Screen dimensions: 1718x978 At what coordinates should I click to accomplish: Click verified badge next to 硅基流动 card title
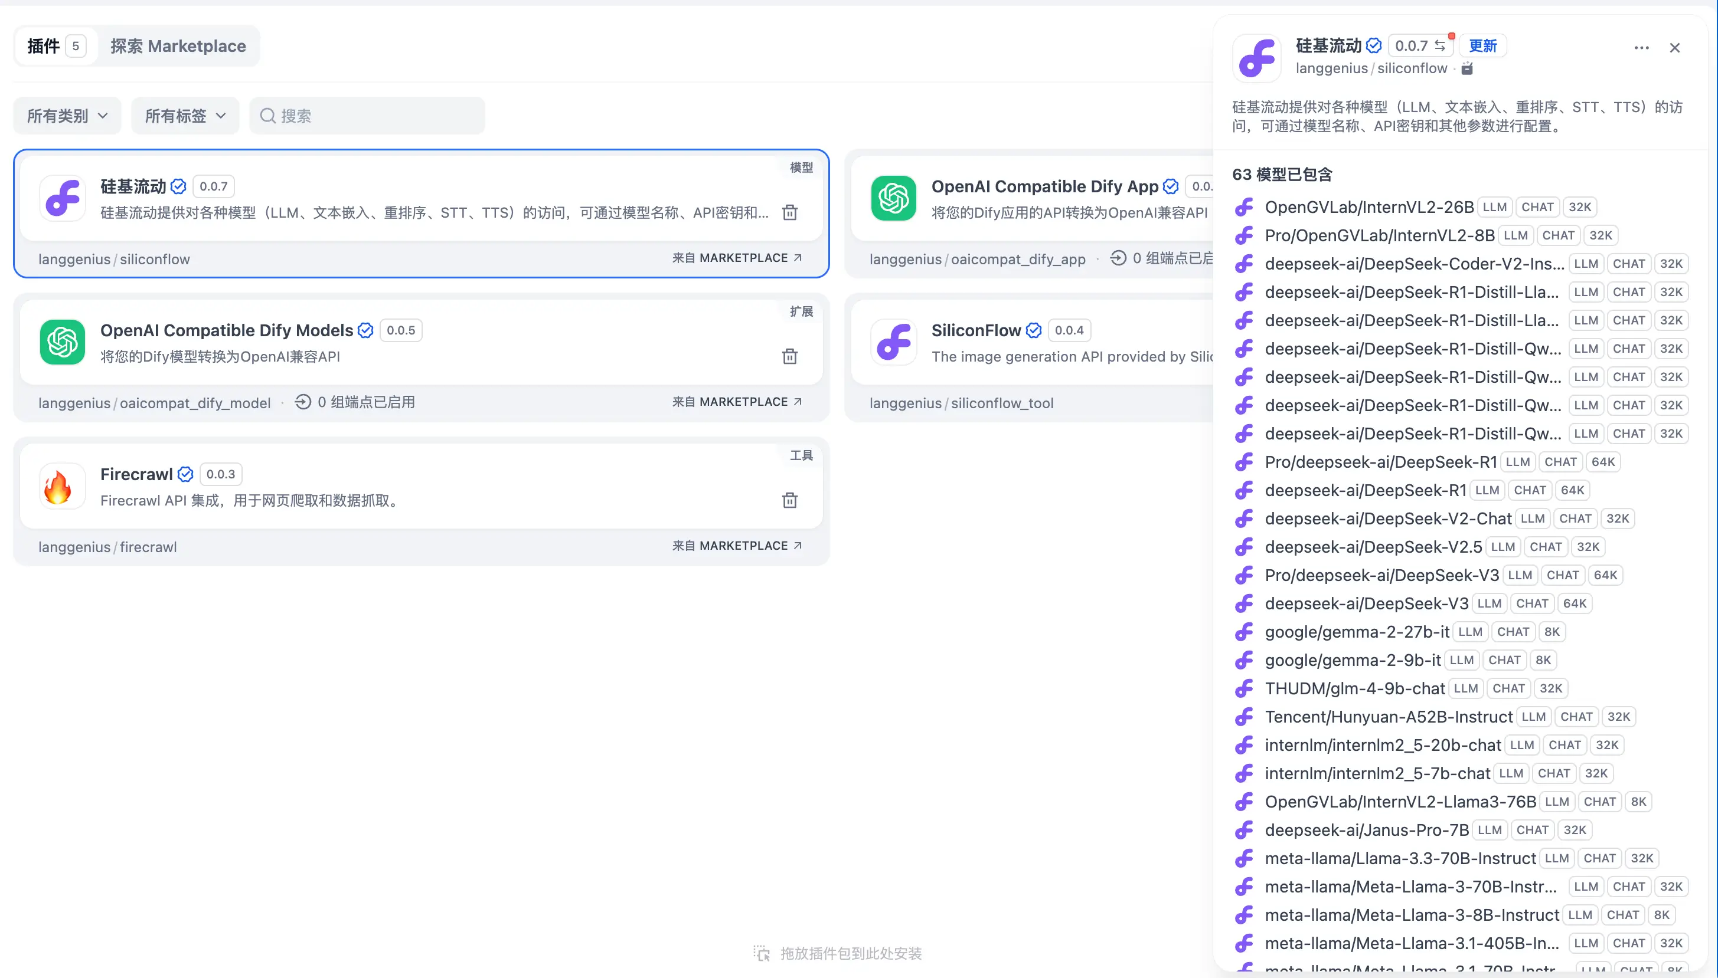(178, 186)
